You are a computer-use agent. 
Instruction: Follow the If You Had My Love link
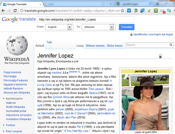click(76, 131)
